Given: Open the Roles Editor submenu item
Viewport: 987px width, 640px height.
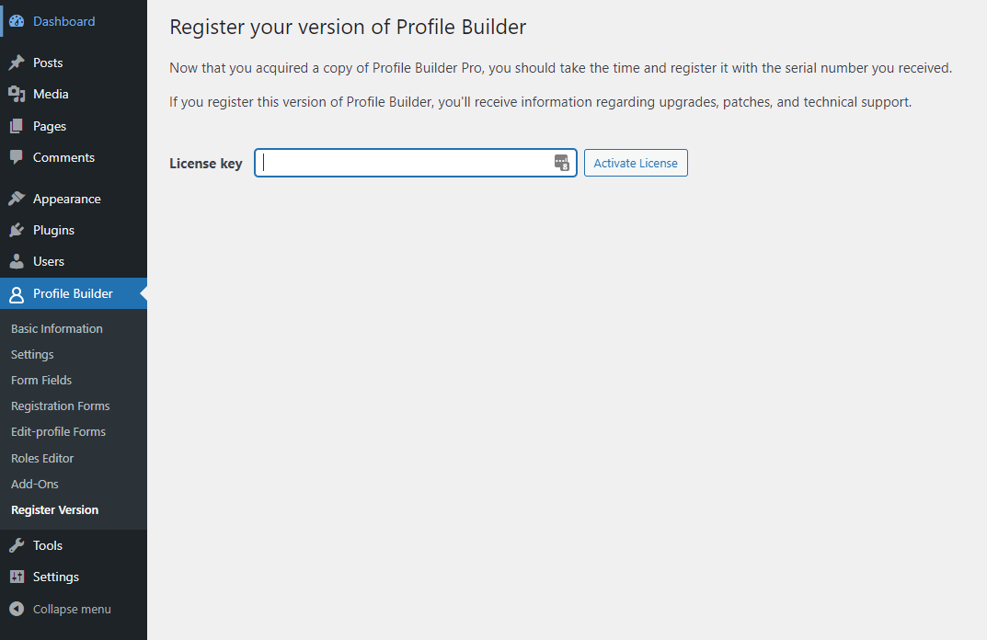Looking at the screenshot, I should coord(42,458).
